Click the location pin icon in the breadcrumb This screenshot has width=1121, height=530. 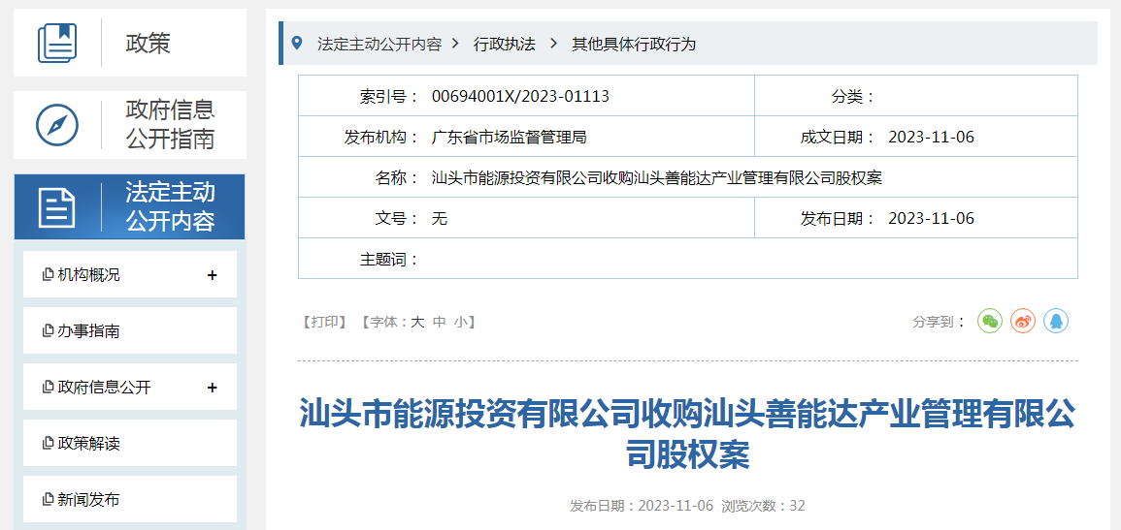pos(297,43)
